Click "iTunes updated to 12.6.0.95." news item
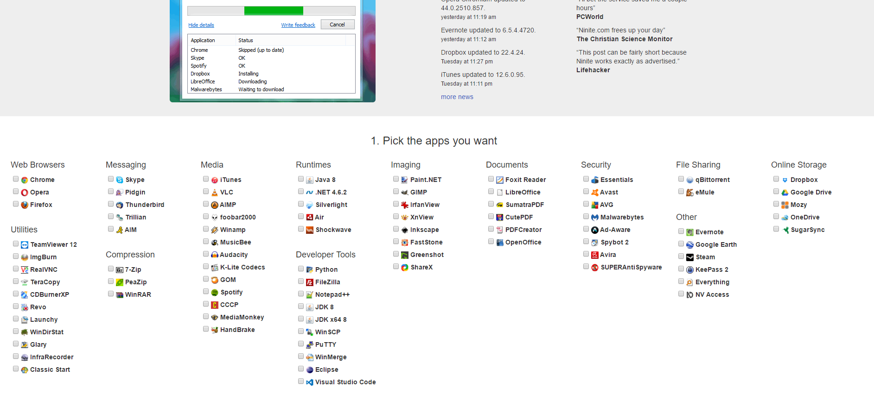Screen dimensions: 874x394 [x=483, y=75]
